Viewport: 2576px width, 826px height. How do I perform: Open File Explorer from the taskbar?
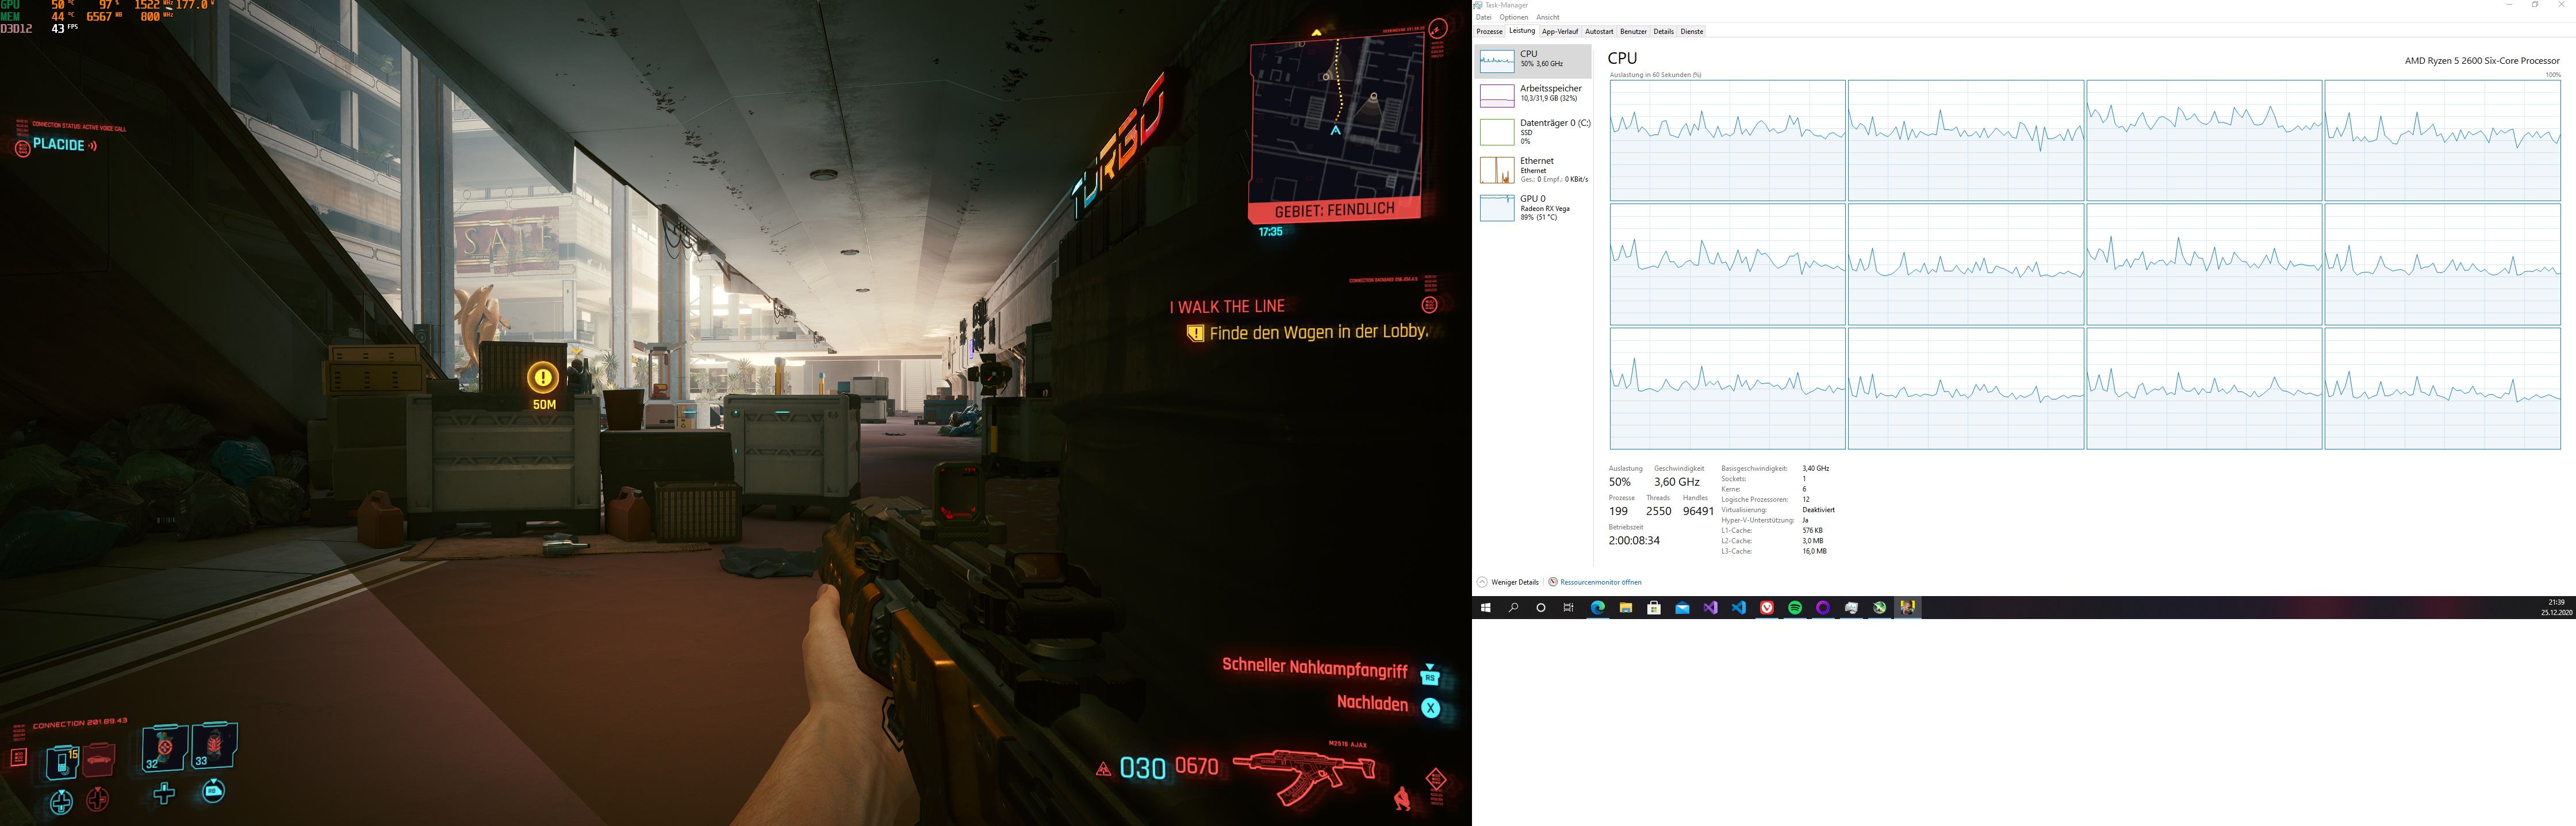pos(1626,608)
